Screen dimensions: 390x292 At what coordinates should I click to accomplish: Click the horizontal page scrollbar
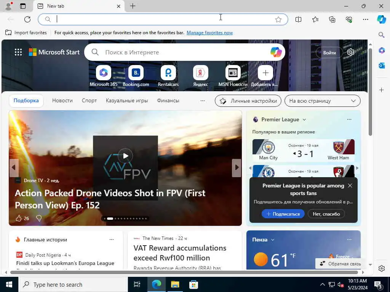tap(184, 272)
